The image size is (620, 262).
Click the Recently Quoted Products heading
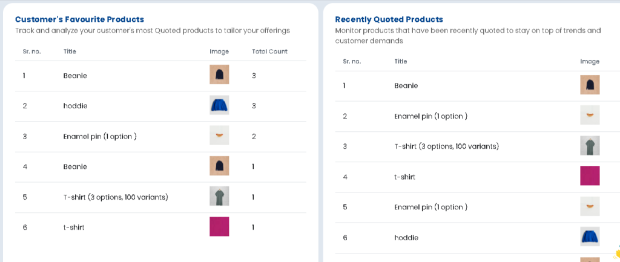(x=389, y=19)
